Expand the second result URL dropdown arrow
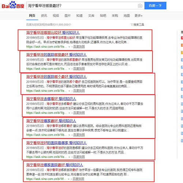The height and width of the screenshot is (183, 183). coord(69,69)
